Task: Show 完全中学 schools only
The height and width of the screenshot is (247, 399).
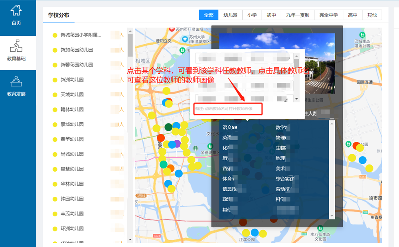Action: (x=328, y=15)
